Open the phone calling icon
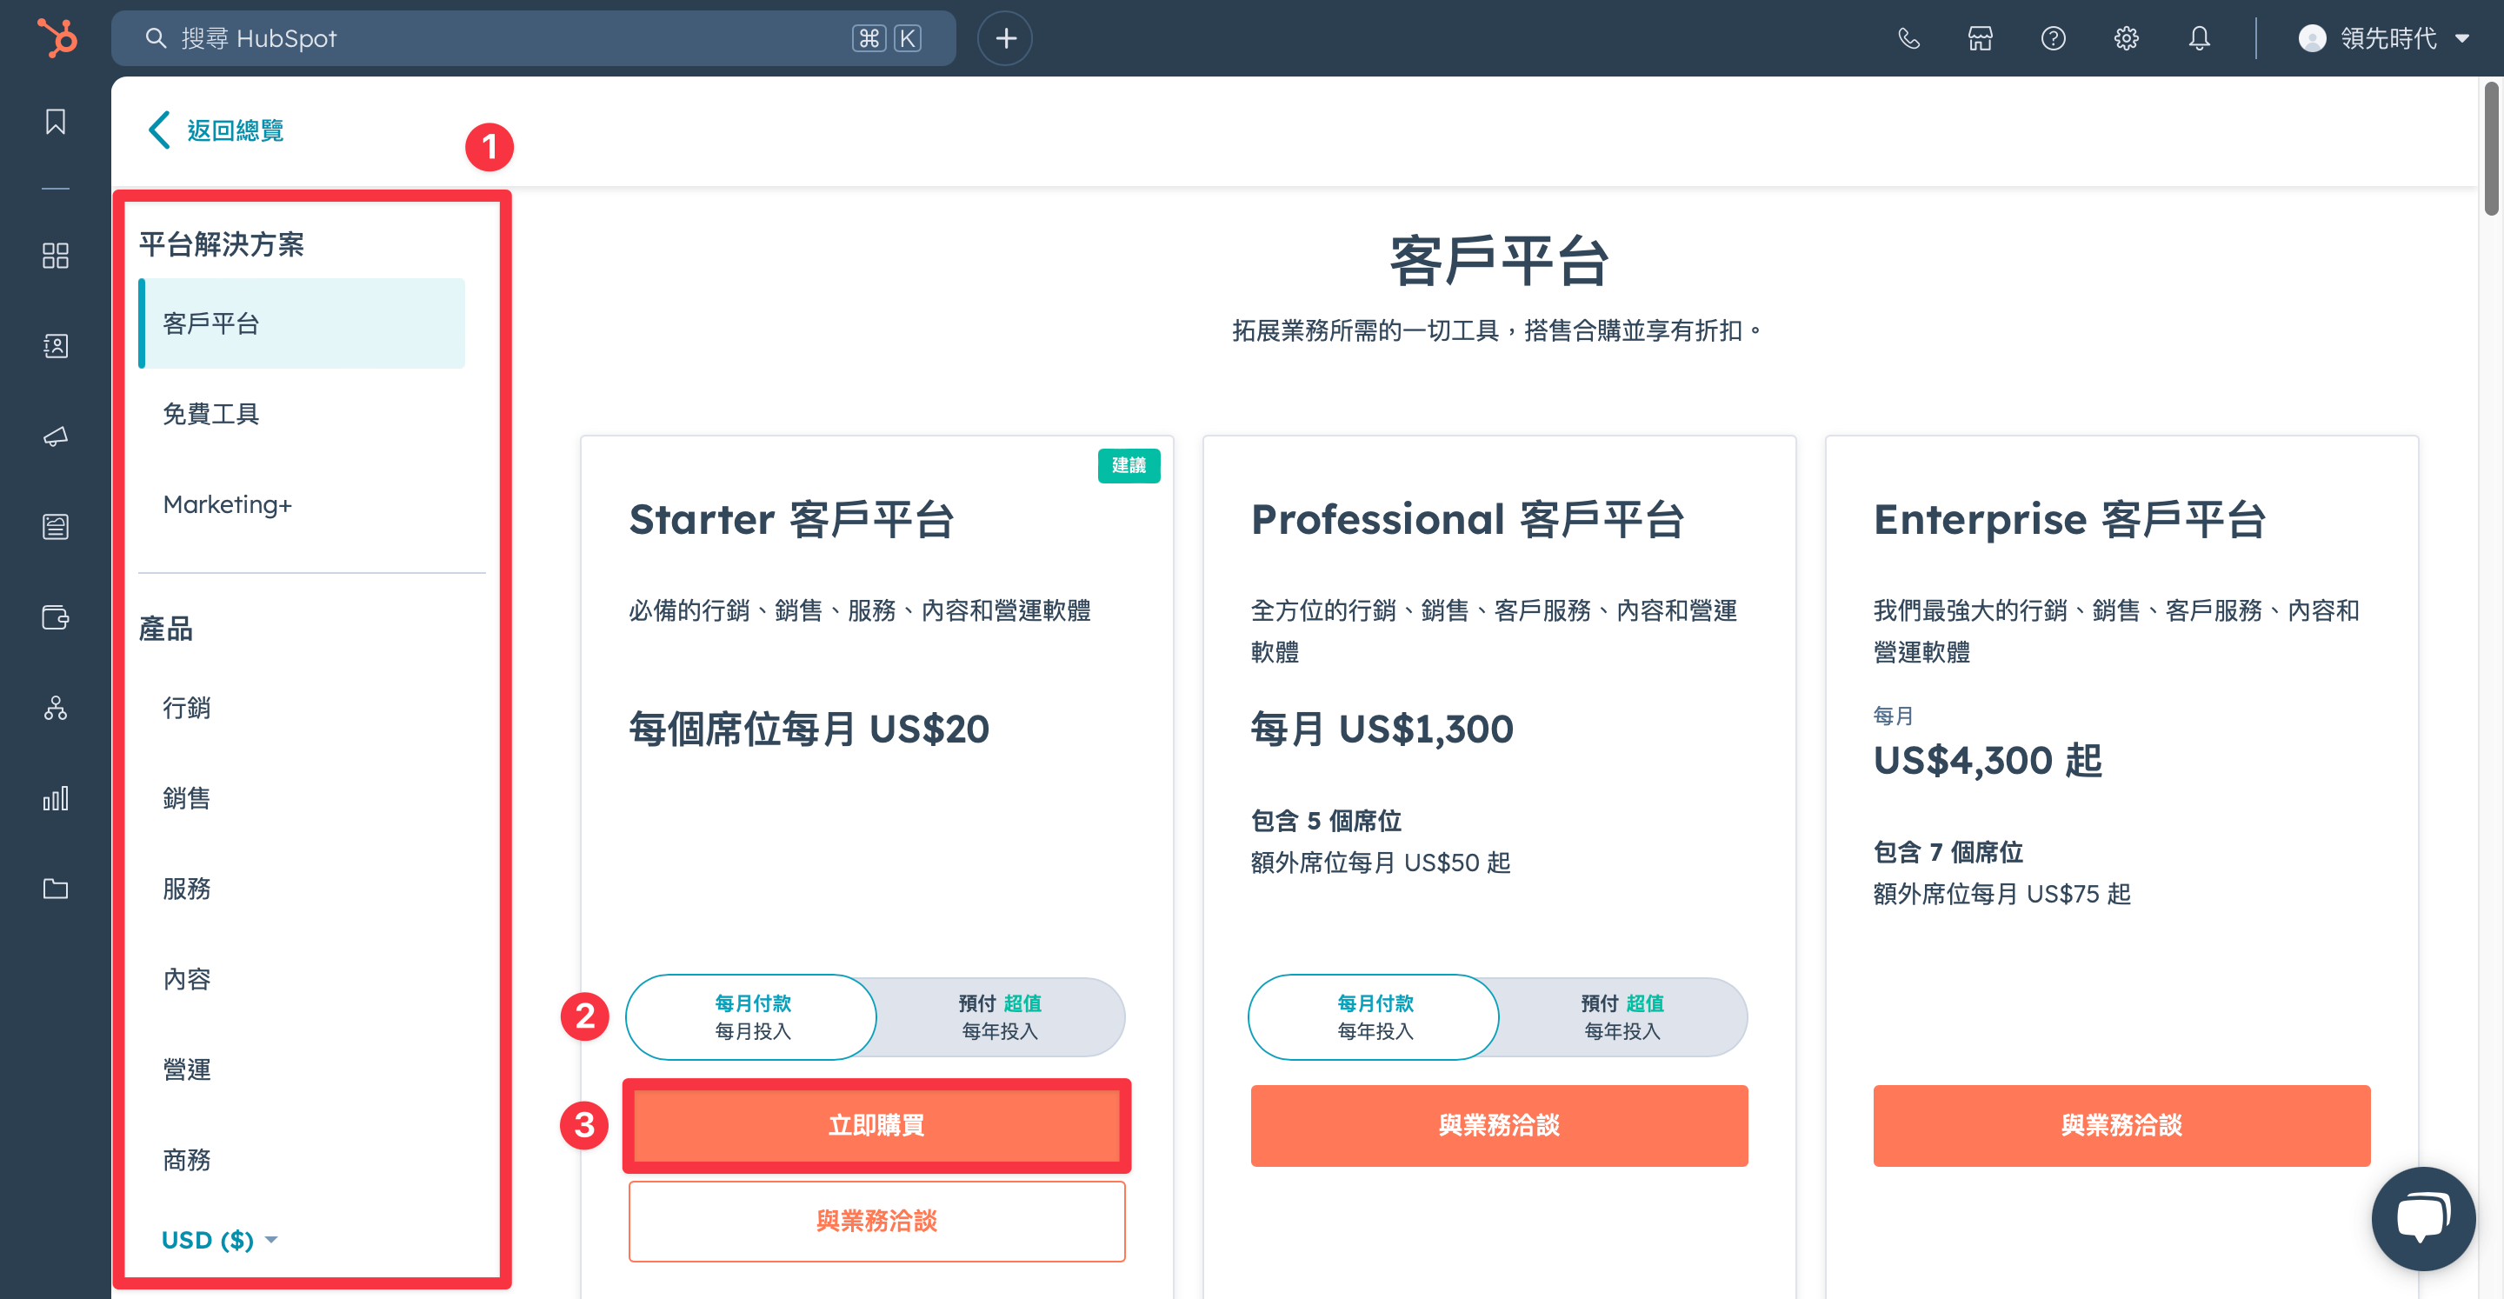 (x=1908, y=38)
